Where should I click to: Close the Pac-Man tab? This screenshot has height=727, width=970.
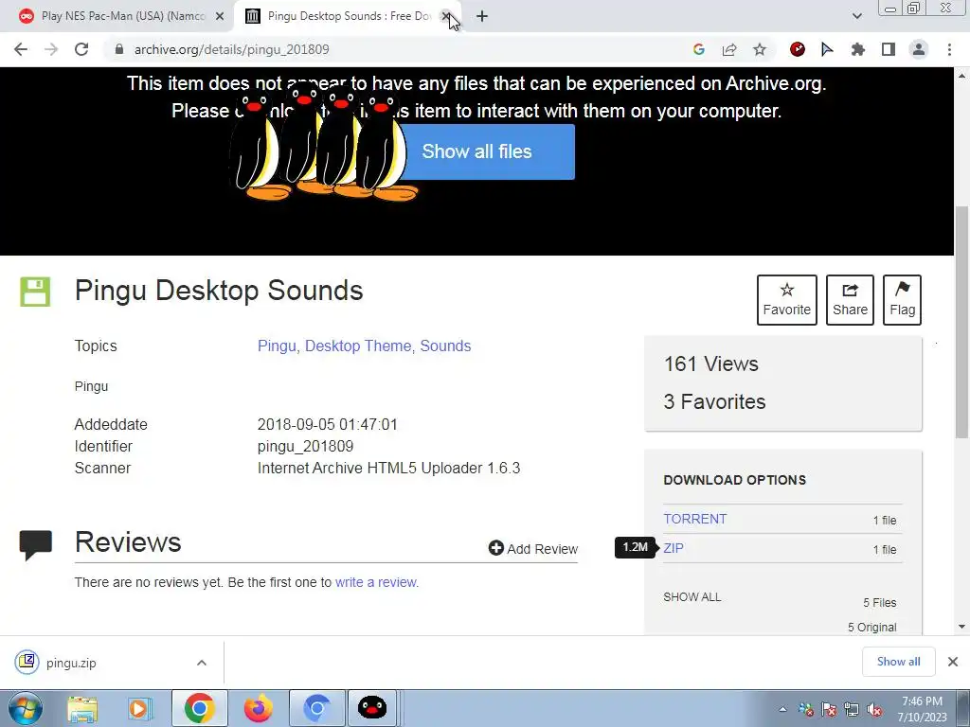tap(220, 17)
